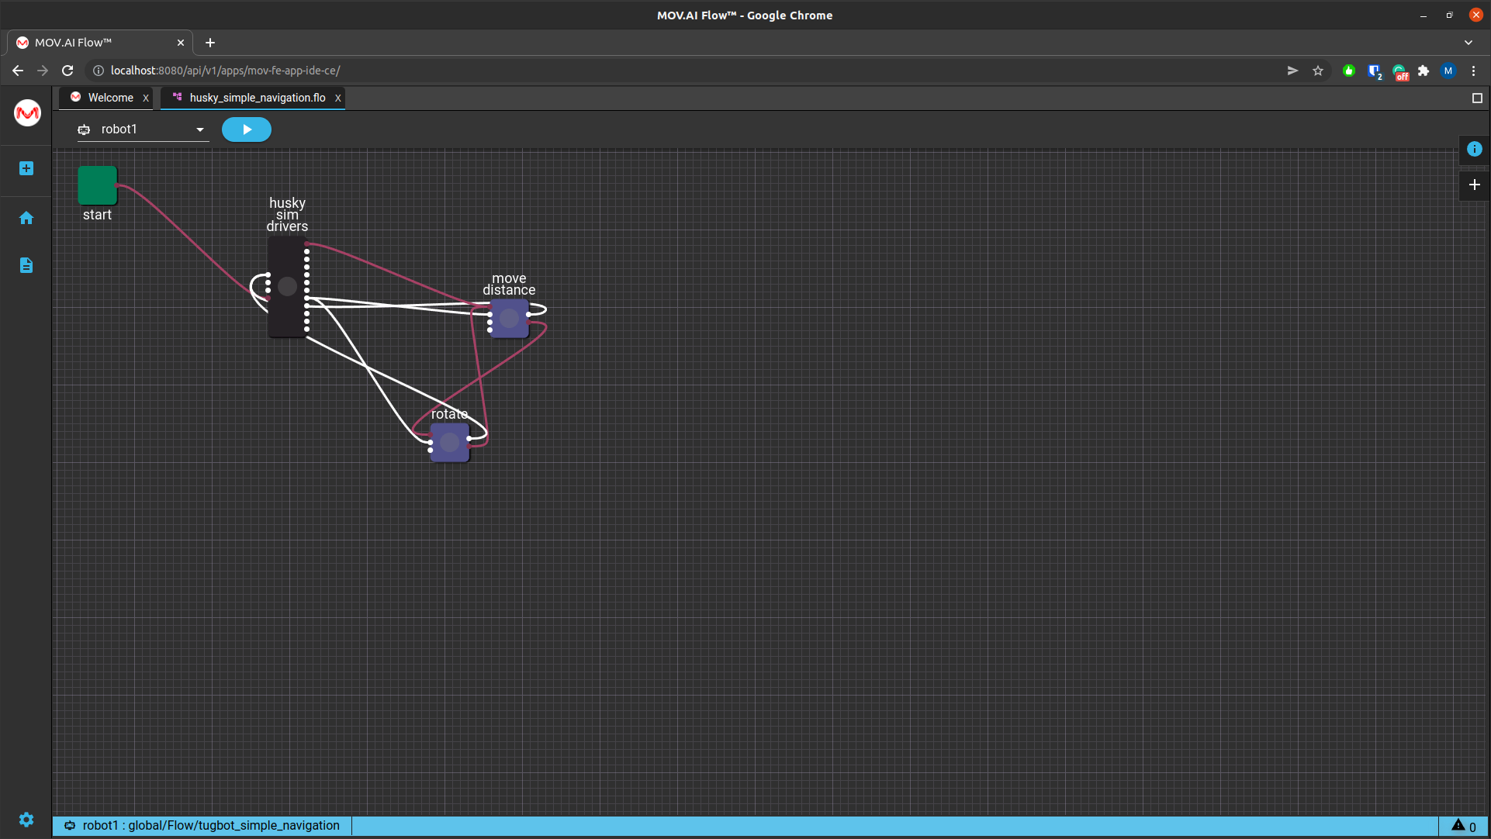The image size is (1491, 839).
Task: Open the documents icon in sidebar
Action: (x=26, y=265)
